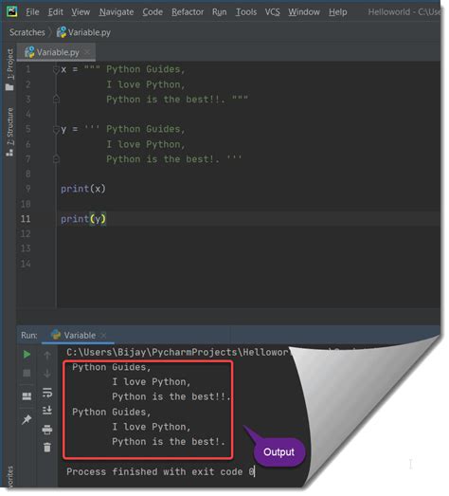Open the Window menu
This screenshot has height=496, width=449.
pyautogui.click(x=304, y=12)
